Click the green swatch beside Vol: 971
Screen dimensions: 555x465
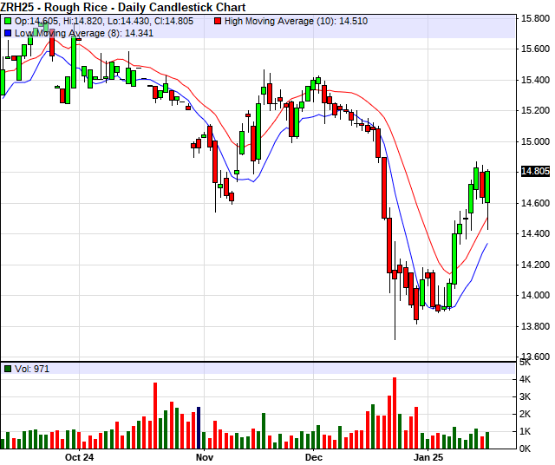coord(8,369)
